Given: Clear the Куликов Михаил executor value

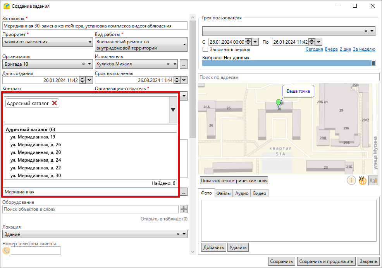Looking at the screenshot, I should [x=169, y=64].
